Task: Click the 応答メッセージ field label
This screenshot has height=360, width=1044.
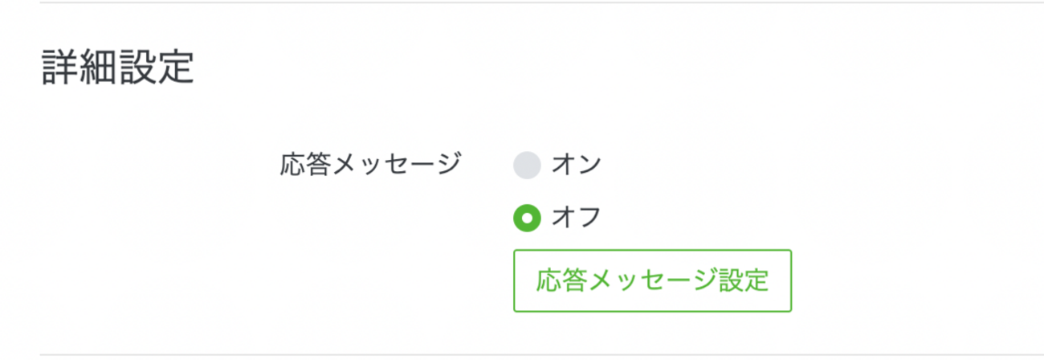Action: [x=371, y=165]
